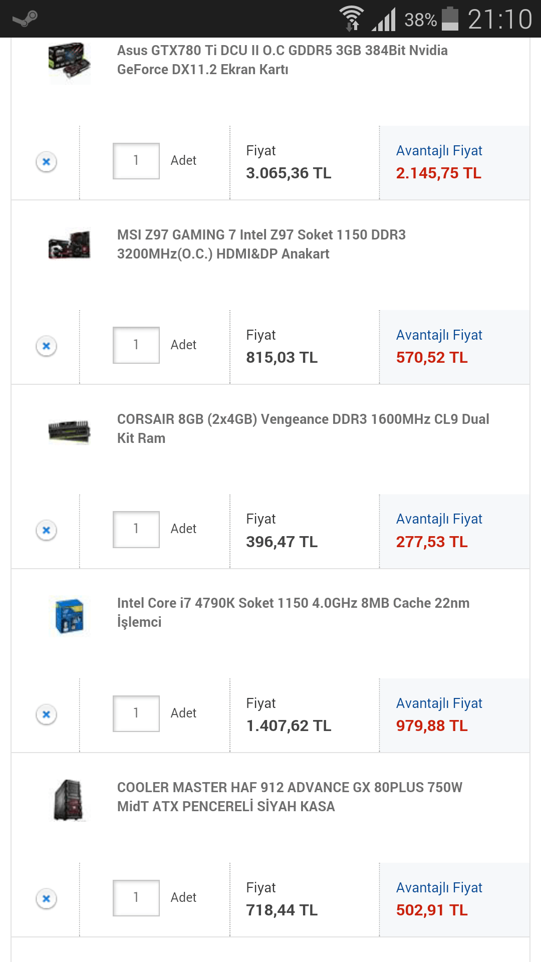Remove the MSI Z97 Gaming 7 motherboard
The width and height of the screenshot is (541, 962).
[x=46, y=346]
